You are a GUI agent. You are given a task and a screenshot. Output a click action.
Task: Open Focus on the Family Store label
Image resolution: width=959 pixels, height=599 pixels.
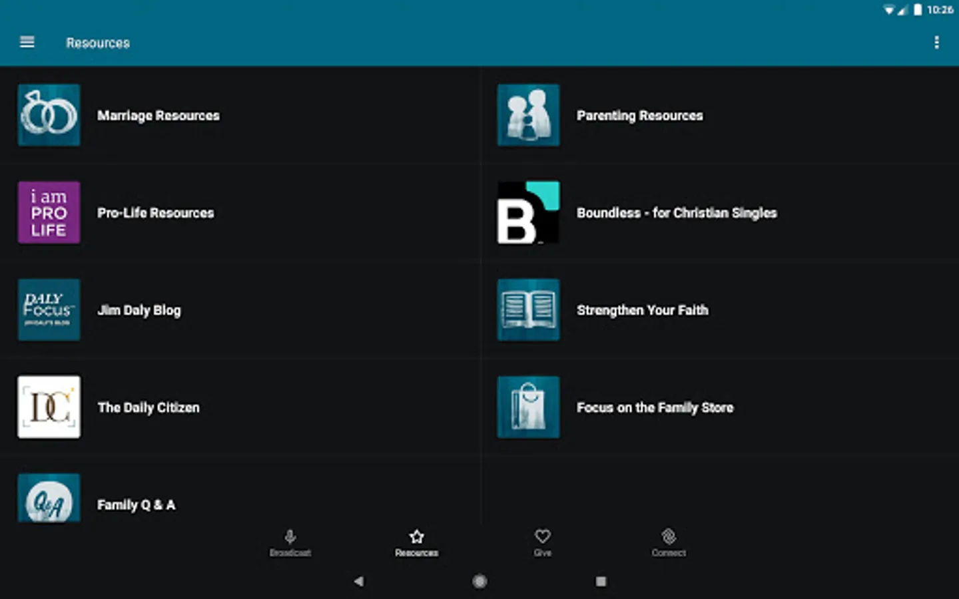(x=655, y=407)
